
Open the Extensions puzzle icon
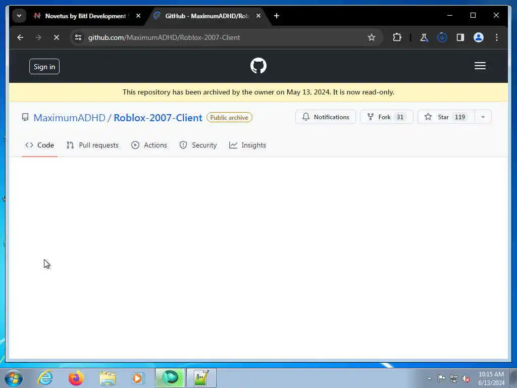pos(397,37)
